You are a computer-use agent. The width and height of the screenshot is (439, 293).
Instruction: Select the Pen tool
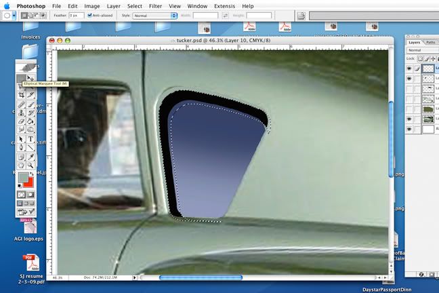21,147
